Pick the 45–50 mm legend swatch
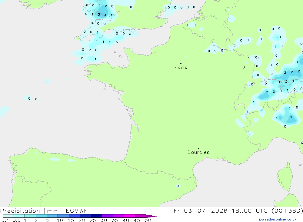 tap(141, 216)
